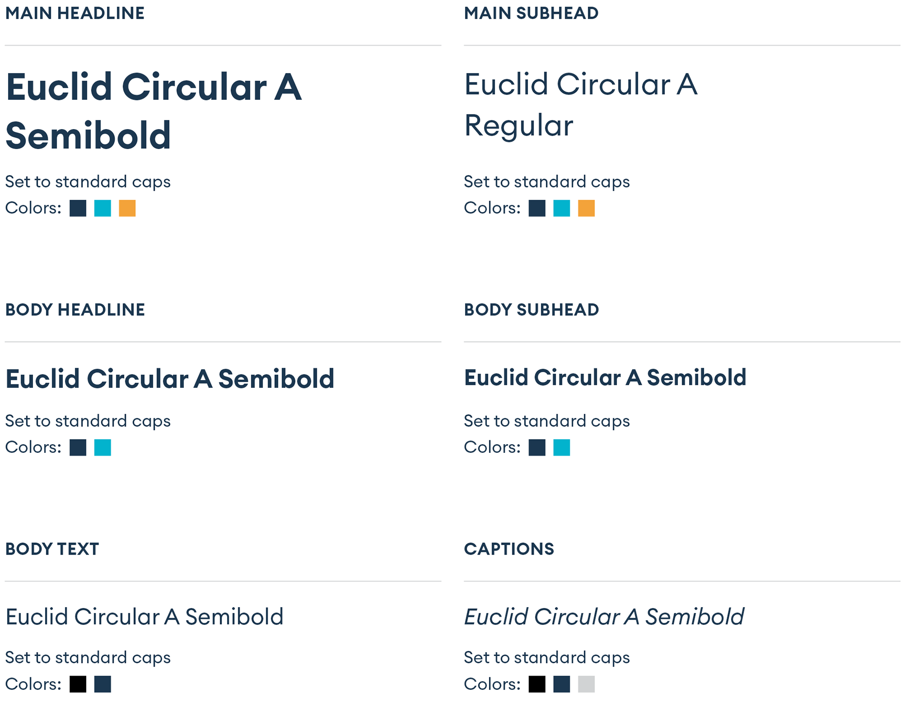
Task: Click the Body Subhead section title
Action: [x=531, y=310]
